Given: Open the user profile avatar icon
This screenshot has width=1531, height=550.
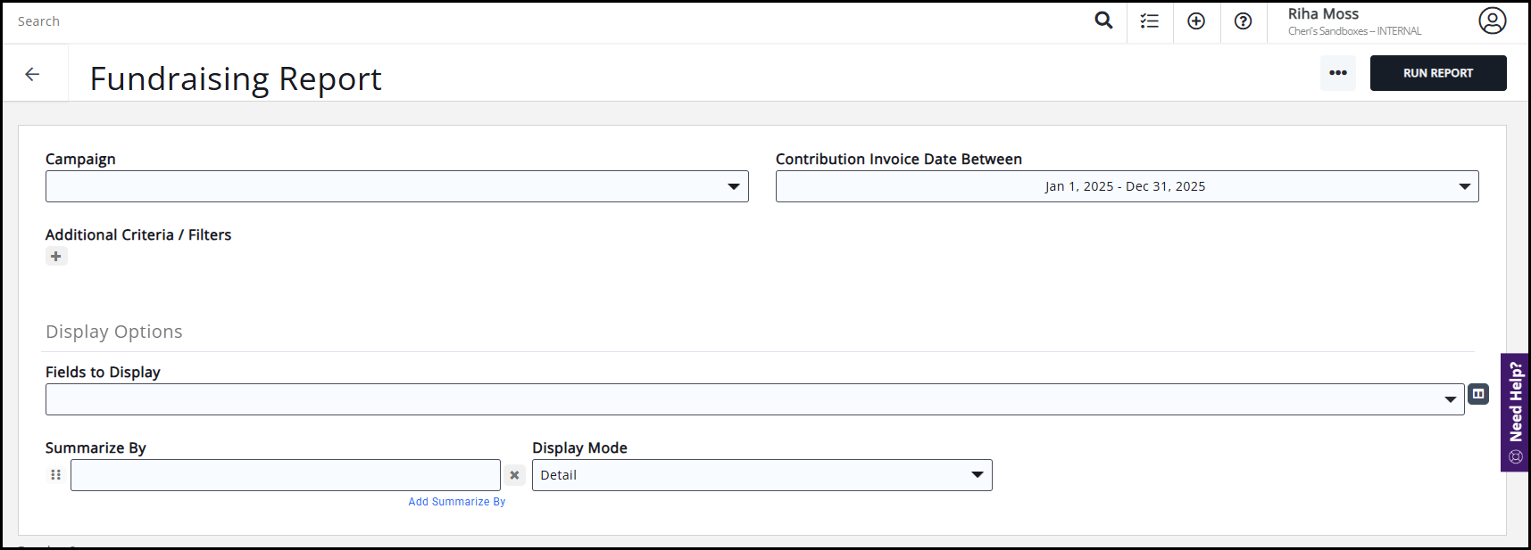Looking at the screenshot, I should 1492,21.
